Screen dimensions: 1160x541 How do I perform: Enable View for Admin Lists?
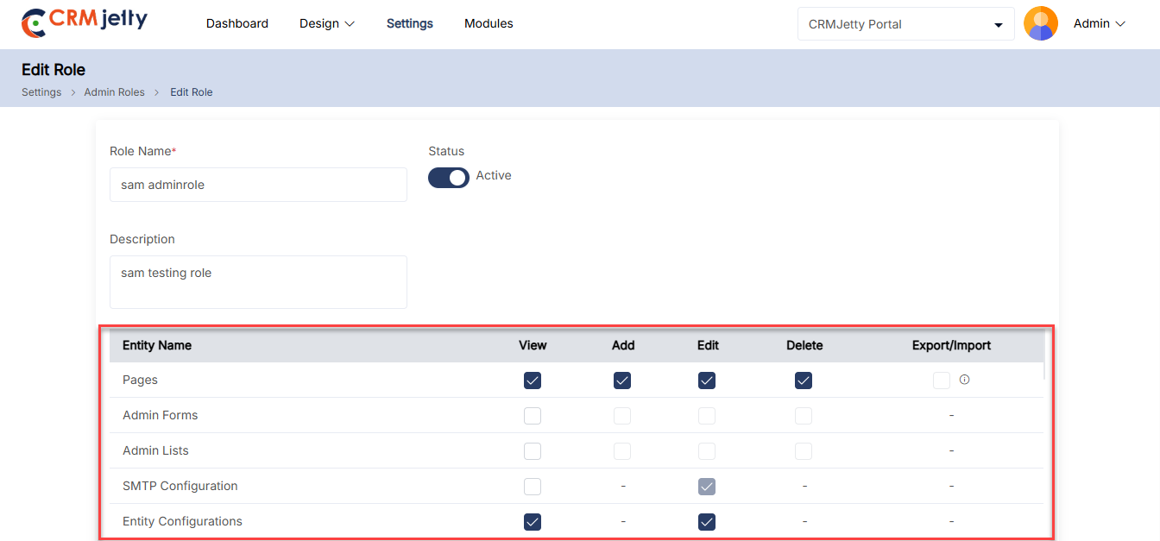pos(533,451)
